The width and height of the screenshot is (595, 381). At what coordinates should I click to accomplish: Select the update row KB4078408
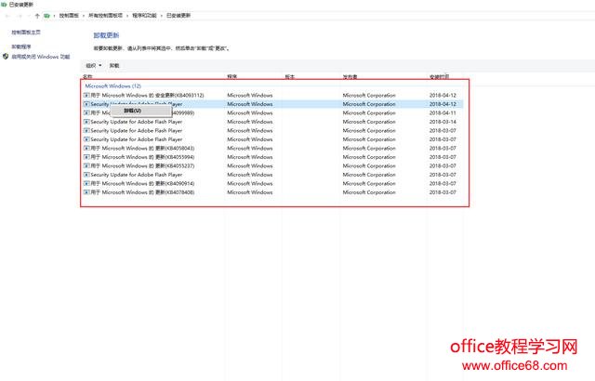click(x=272, y=192)
